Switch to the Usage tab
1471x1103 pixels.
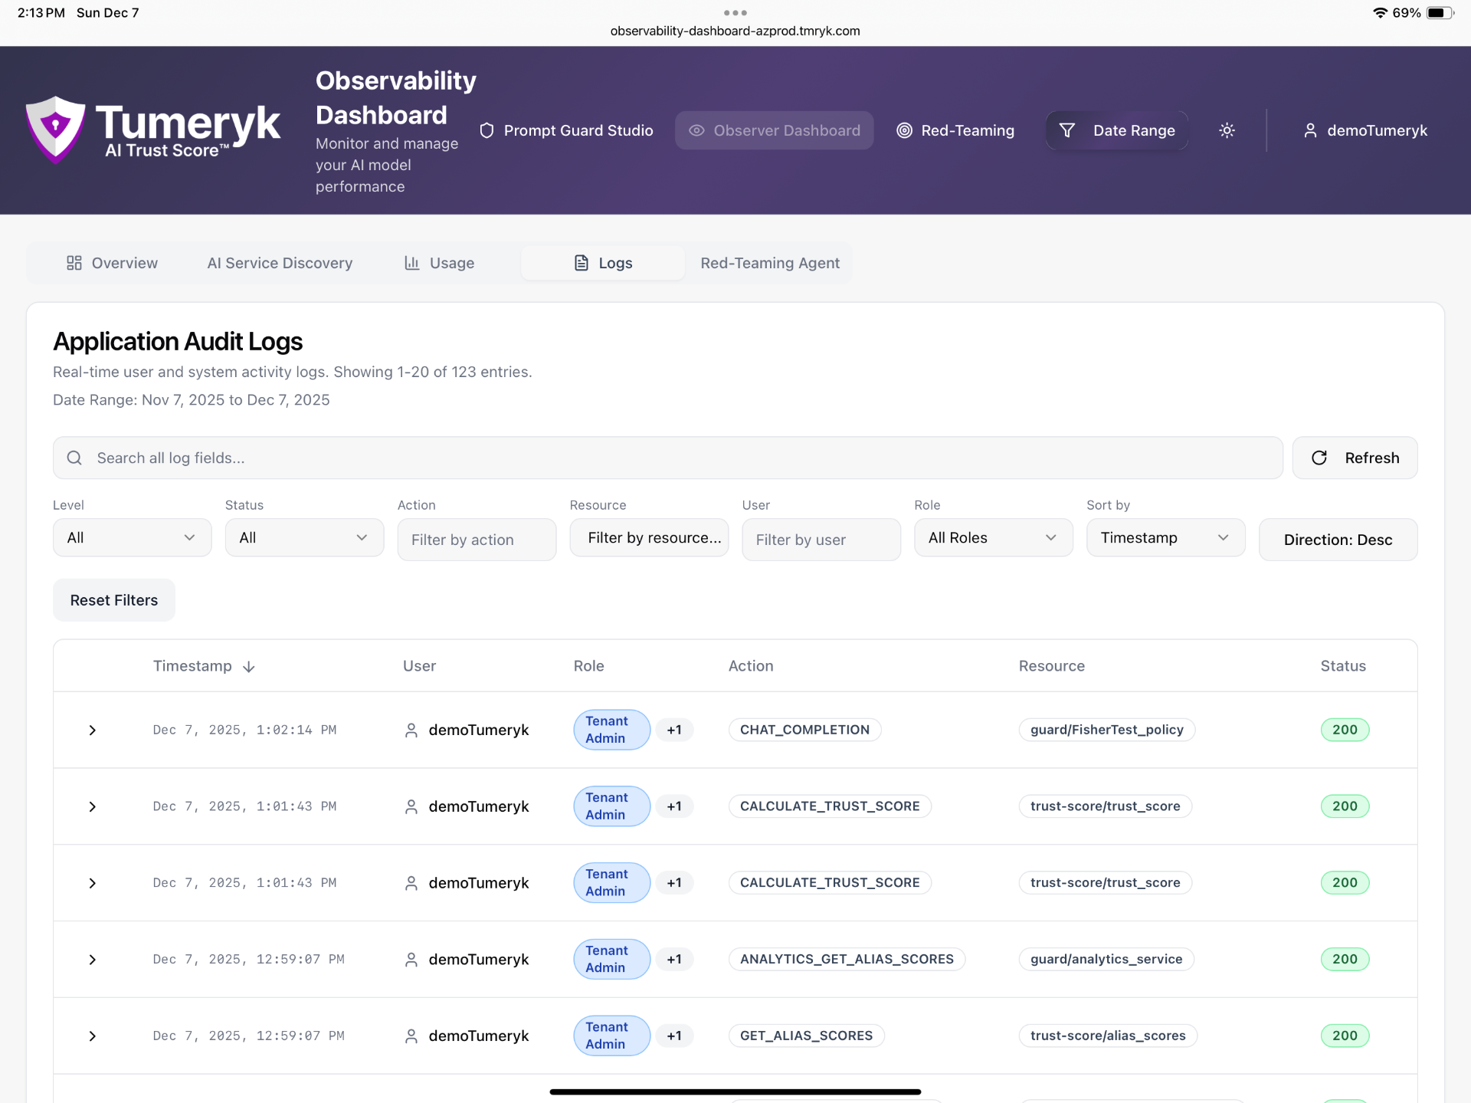click(439, 263)
